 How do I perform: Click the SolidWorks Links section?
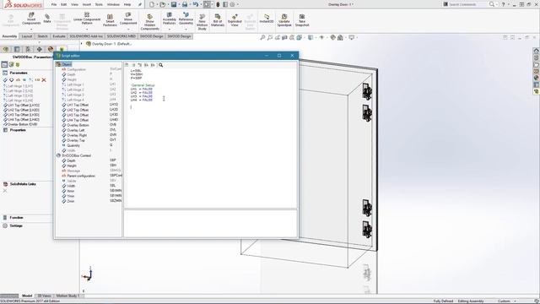click(x=23, y=184)
